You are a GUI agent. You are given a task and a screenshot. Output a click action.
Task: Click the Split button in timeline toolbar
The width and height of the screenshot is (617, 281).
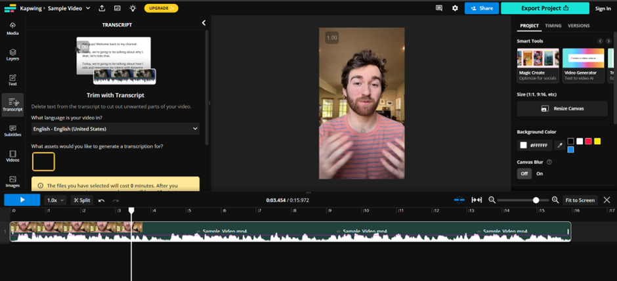82,200
